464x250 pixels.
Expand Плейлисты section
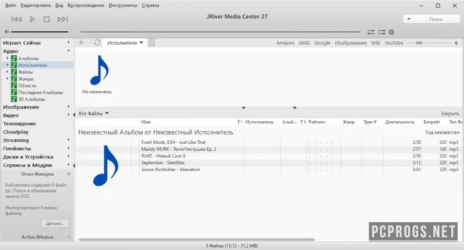coord(68,148)
